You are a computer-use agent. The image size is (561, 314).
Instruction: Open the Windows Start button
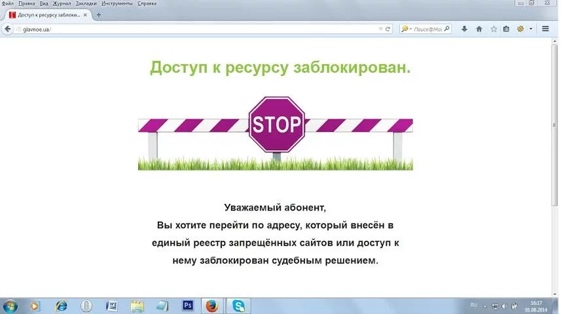(10, 307)
